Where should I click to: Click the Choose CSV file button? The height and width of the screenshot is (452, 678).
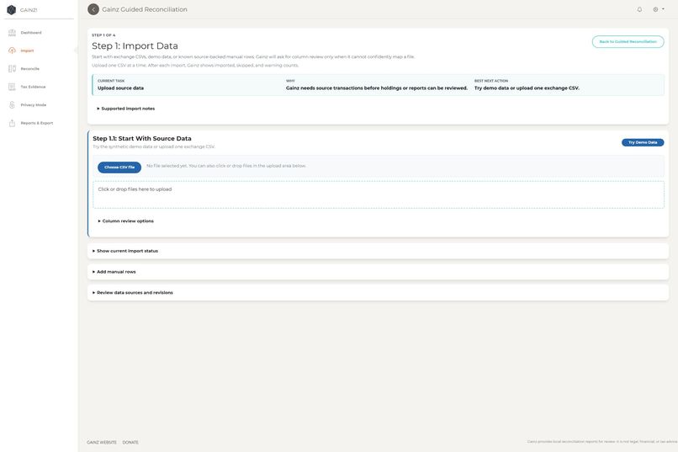pos(119,168)
